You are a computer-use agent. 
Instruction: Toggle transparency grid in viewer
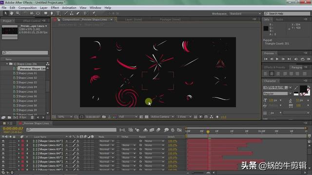147,117
